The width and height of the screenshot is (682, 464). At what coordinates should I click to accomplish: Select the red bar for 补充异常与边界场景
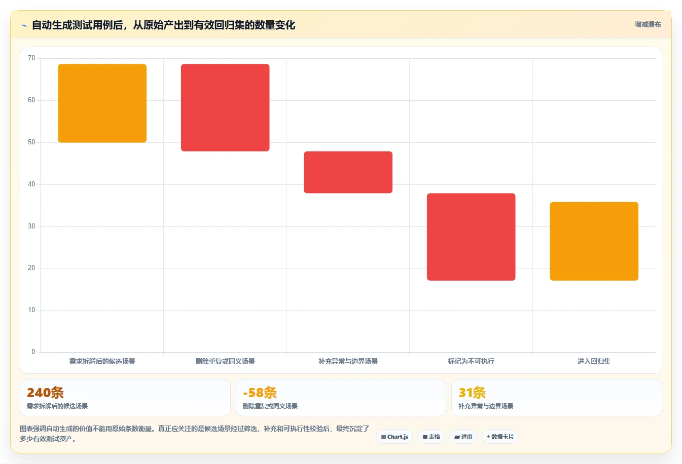(348, 172)
